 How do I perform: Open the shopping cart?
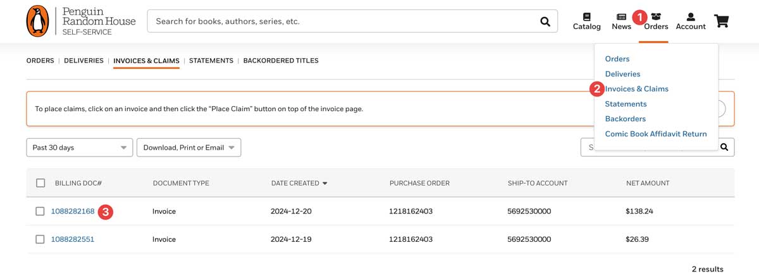pyautogui.click(x=721, y=21)
